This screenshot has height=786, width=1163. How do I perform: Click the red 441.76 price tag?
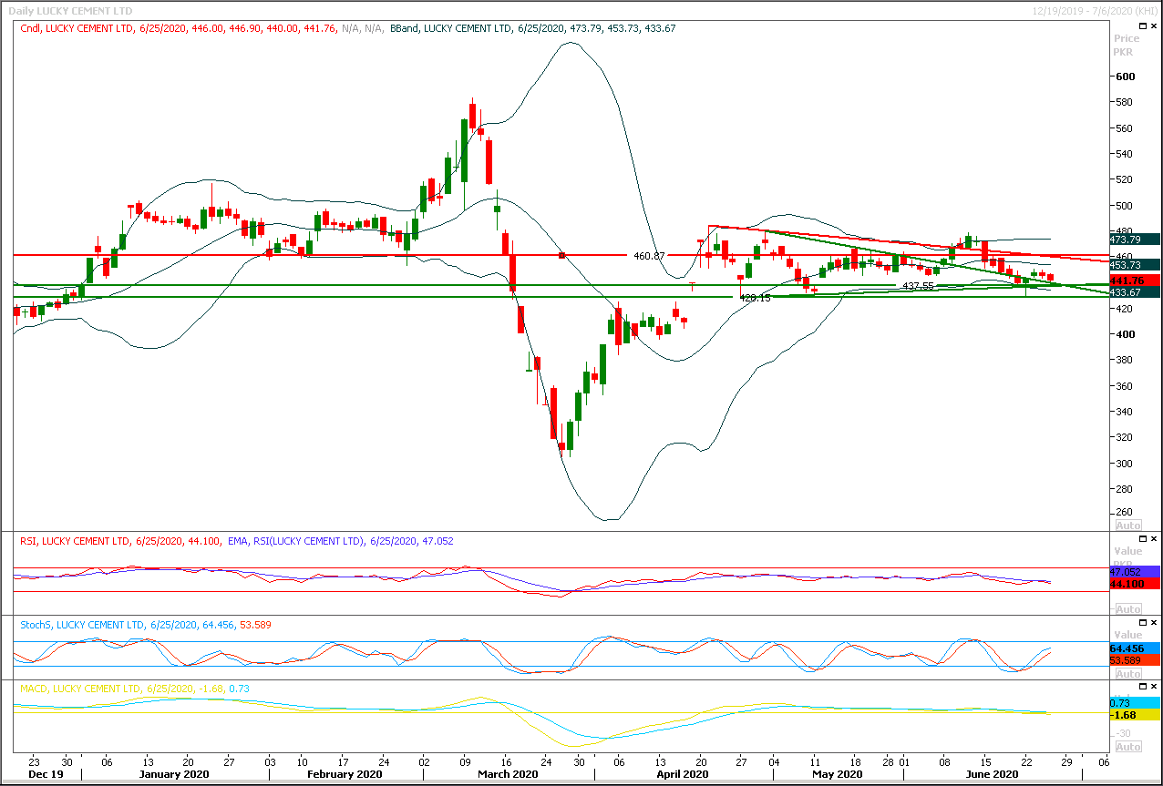pyautogui.click(x=1135, y=281)
